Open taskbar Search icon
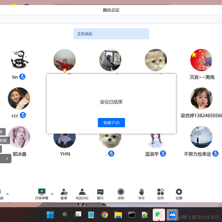The height and width of the screenshot is (222, 222). pos(64,215)
